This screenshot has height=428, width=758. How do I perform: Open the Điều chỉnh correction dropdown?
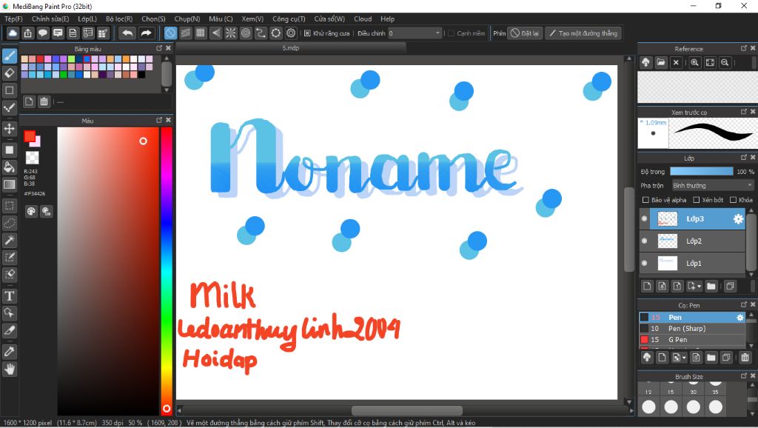415,33
